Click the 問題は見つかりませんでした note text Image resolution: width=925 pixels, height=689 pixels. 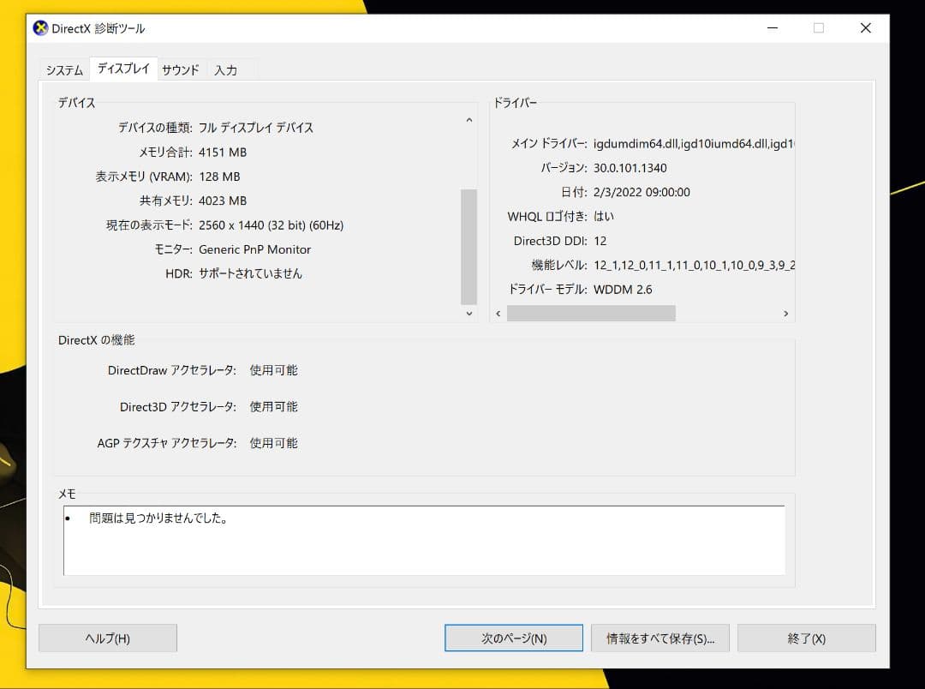[x=156, y=518]
